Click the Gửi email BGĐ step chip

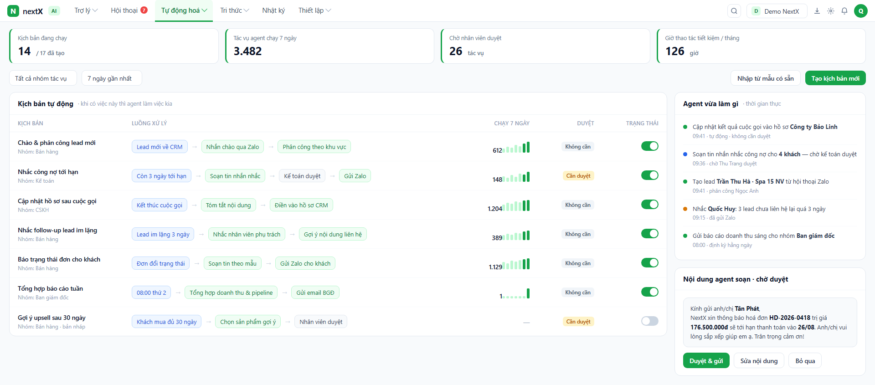pyautogui.click(x=315, y=293)
